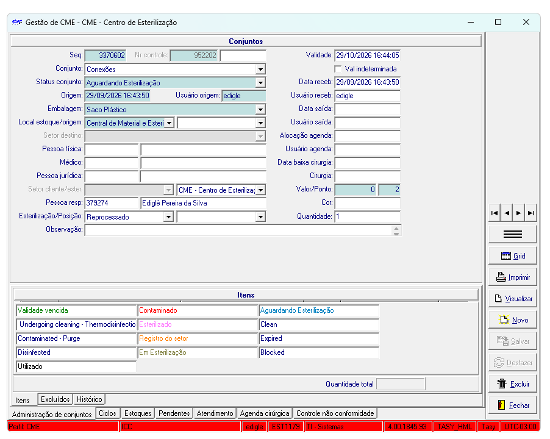This screenshot has width=550, height=439.
Task: Switch to the Excluídos tab
Action: [x=55, y=399]
